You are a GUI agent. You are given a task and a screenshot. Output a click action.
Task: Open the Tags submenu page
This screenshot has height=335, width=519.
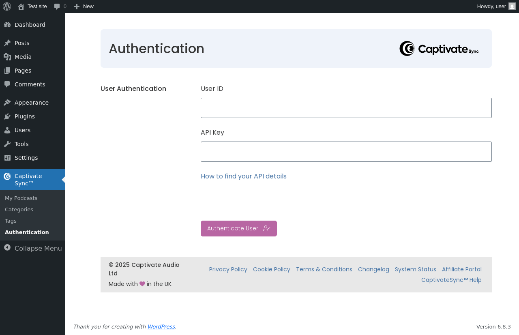click(x=11, y=221)
